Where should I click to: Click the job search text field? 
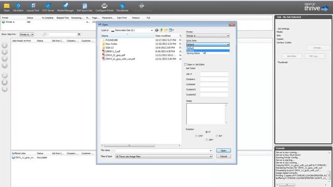pos(62,34)
